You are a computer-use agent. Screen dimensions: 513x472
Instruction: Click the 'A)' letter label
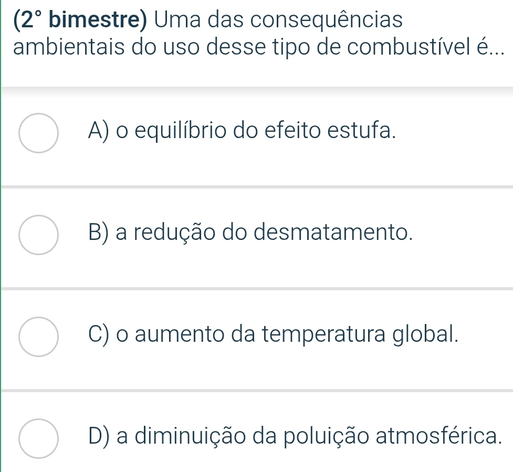click(98, 130)
